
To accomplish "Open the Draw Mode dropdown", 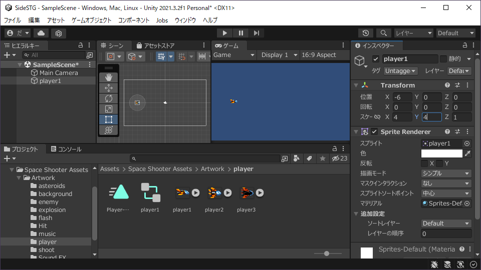I will tap(446, 173).
